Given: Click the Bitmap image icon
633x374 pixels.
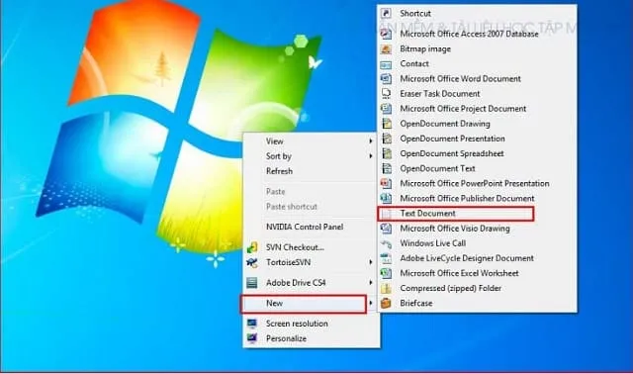Looking at the screenshot, I should [x=386, y=48].
